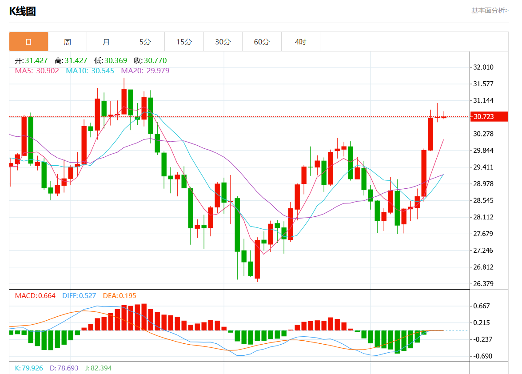The height and width of the screenshot is (374, 522).
Task: Click the K 79.926 value label
Action: pos(29,368)
